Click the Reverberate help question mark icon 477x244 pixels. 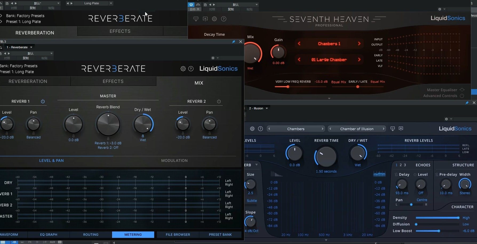click(x=191, y=69)
